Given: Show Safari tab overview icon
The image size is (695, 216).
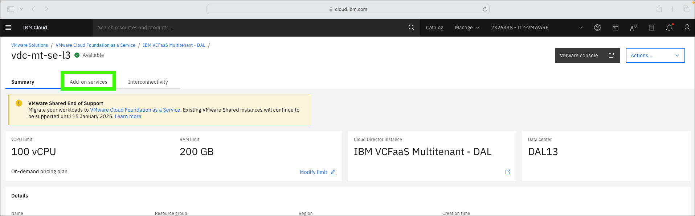Looking at the screenshot, I should [x=686, y=9].
